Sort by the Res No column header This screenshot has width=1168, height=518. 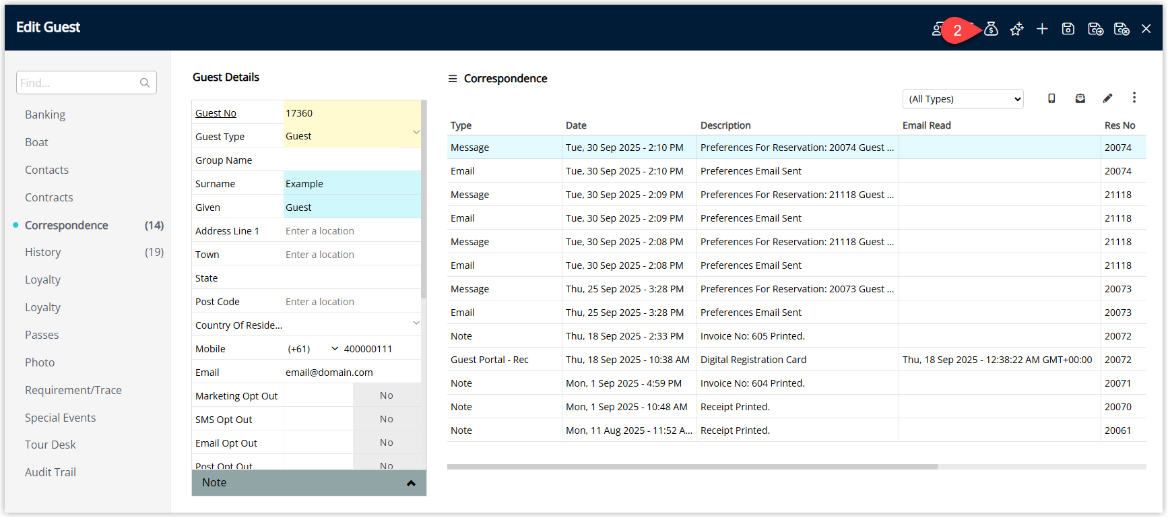1120,125
